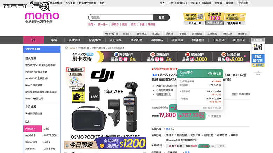
Task: Open the 台灣企銀 $5,000 offer banner
Action: (231, 57)
